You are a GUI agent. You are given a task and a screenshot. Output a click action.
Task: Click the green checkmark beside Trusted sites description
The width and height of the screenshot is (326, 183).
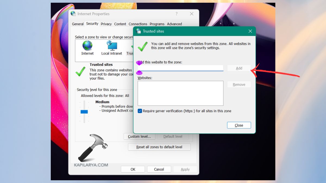click(80, 71)
